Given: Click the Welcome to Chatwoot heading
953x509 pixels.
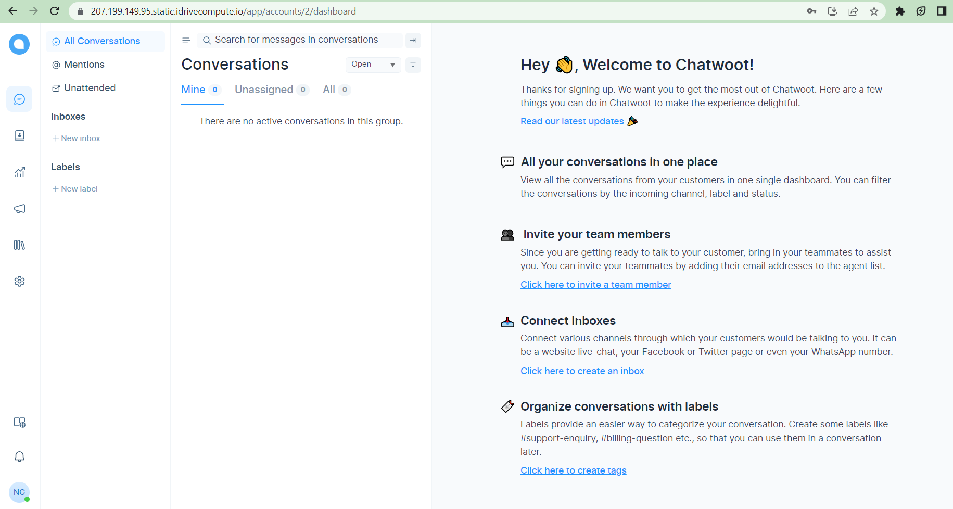Looking at the screenshot, I should 637,65.
